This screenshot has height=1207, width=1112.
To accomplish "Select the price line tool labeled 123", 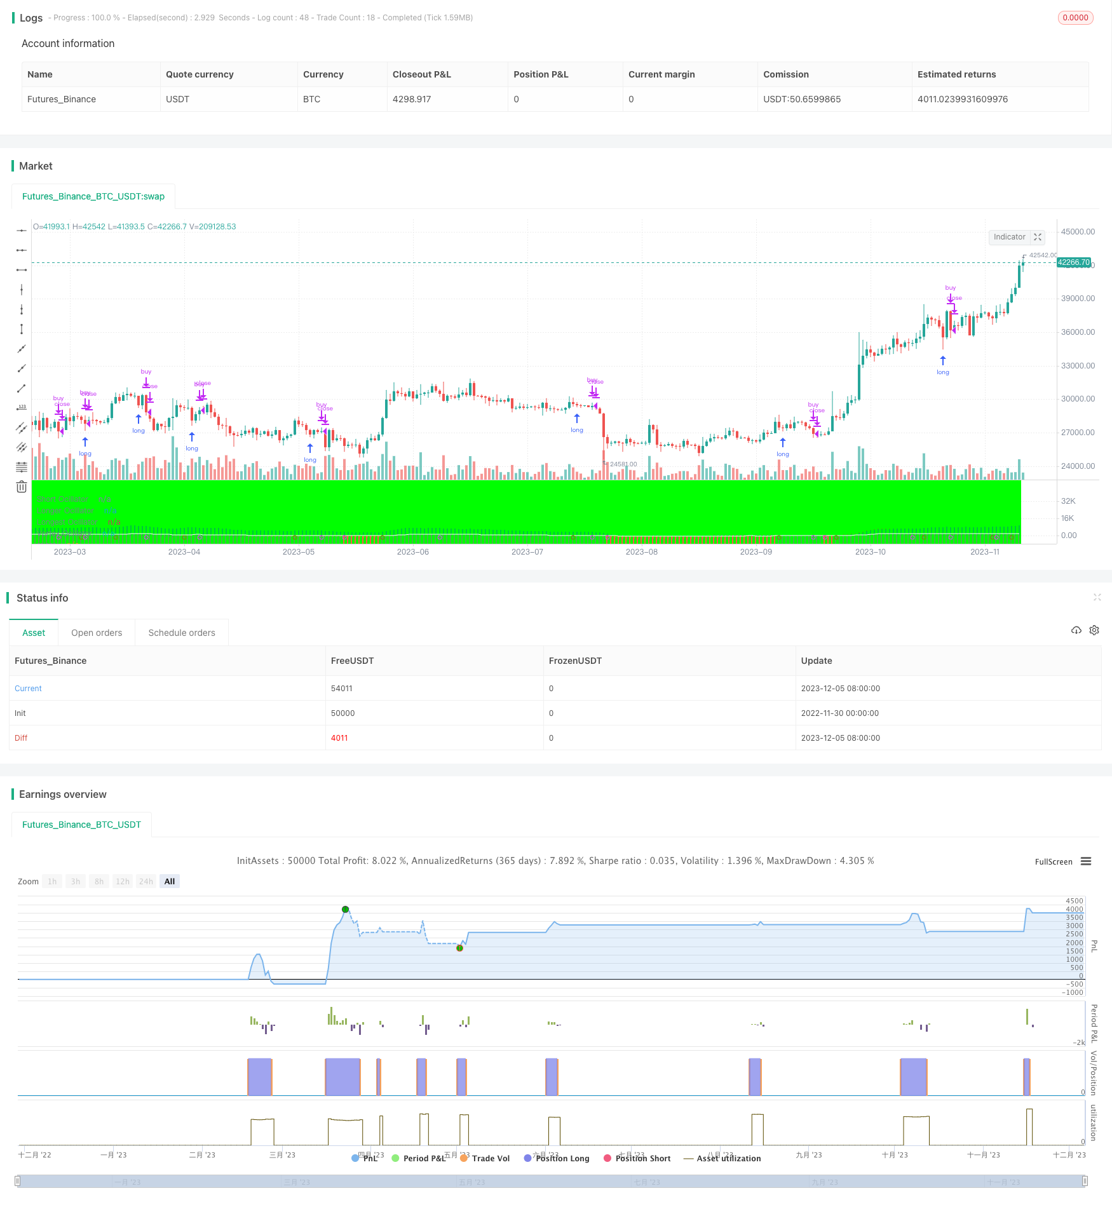I will [x=22, y=408].
